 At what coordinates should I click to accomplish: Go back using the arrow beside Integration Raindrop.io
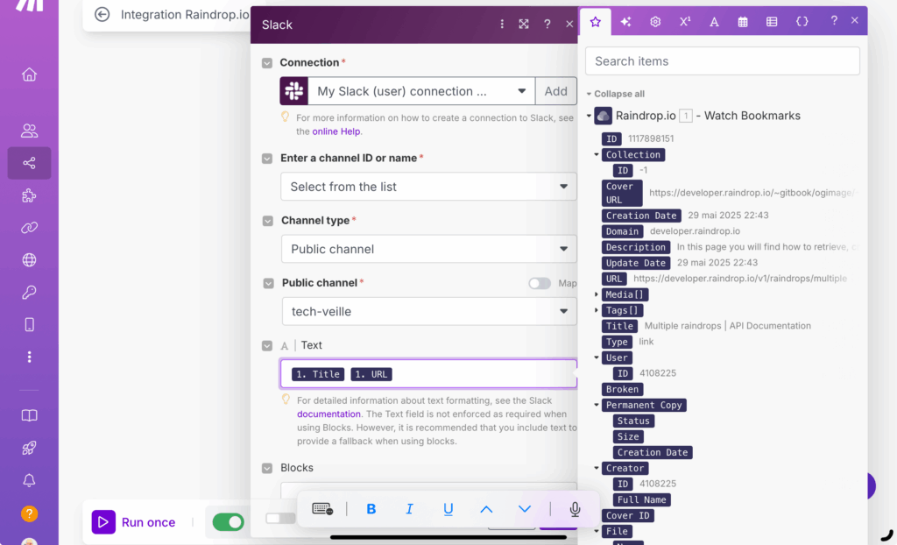click(x=102, y=14)
